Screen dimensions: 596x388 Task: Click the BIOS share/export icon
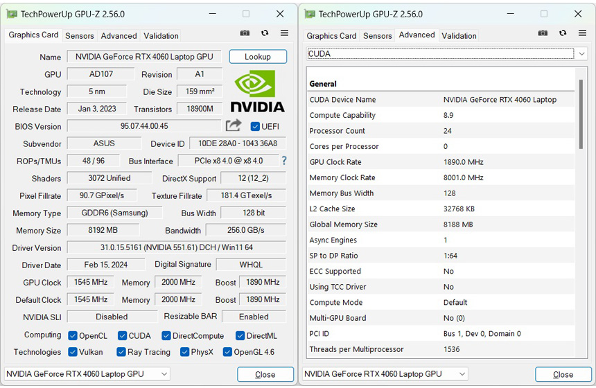234,125
